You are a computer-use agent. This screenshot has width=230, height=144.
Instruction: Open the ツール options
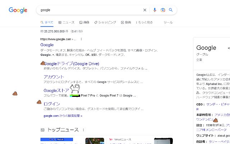pyautogui.click(x=168, y=22)
